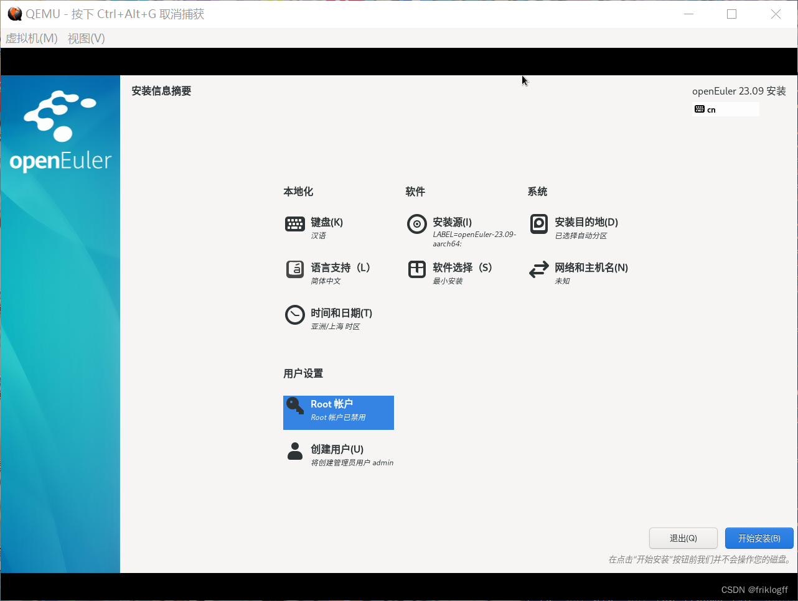Click the '汉语' keyboard status text
The image size is (798, 601).
318,236
